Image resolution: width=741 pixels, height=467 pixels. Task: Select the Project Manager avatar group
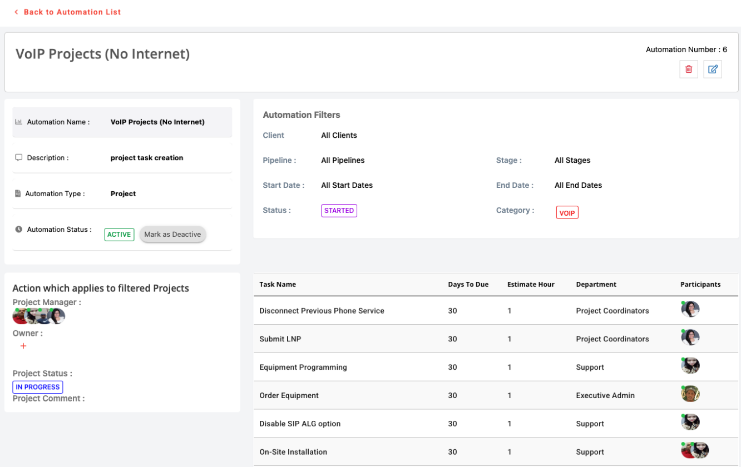[x=39, y=316]
